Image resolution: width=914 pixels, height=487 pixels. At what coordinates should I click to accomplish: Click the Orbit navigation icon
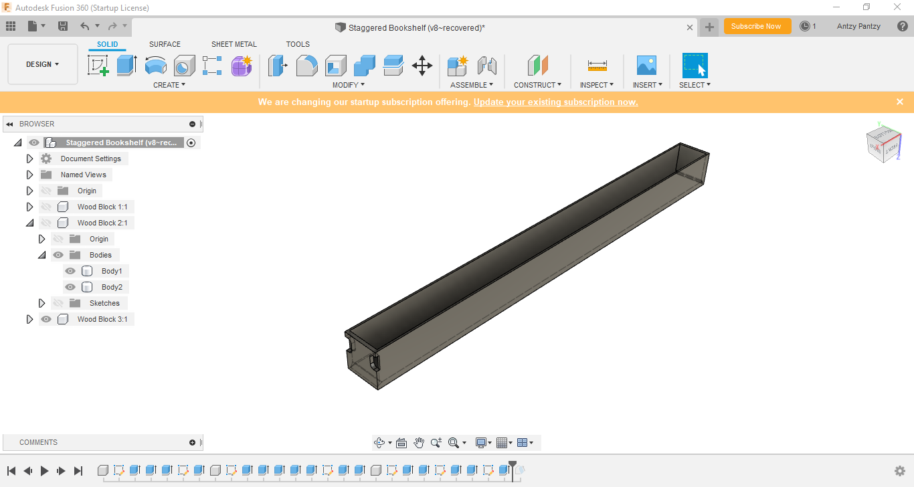pos(379,443)
